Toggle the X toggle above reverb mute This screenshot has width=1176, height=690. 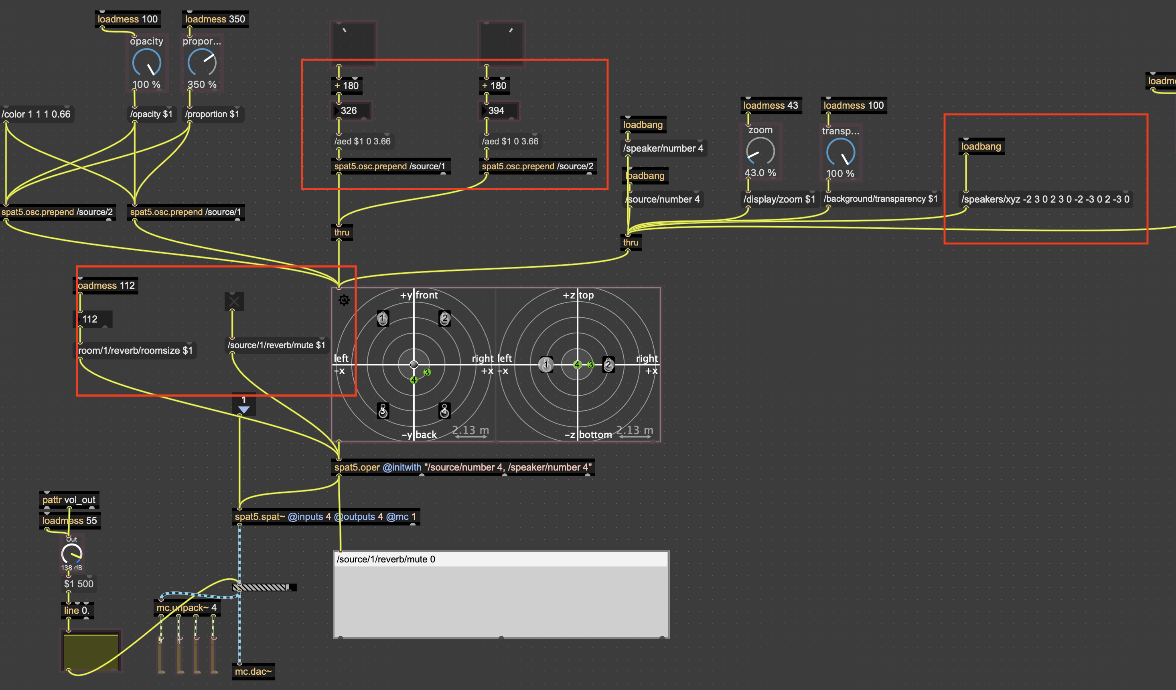pyautogui.click(x=234, y=302)
